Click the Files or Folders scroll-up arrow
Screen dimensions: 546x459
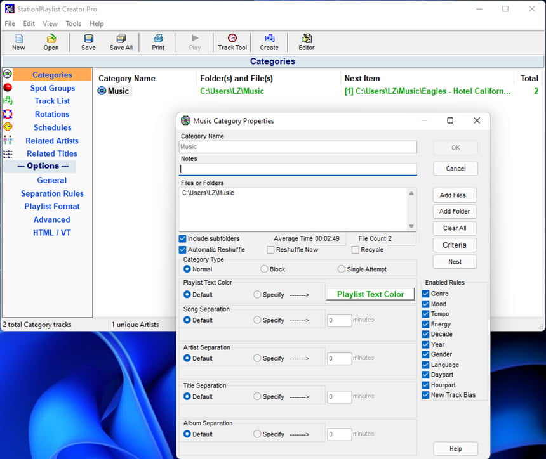[411, 193]
